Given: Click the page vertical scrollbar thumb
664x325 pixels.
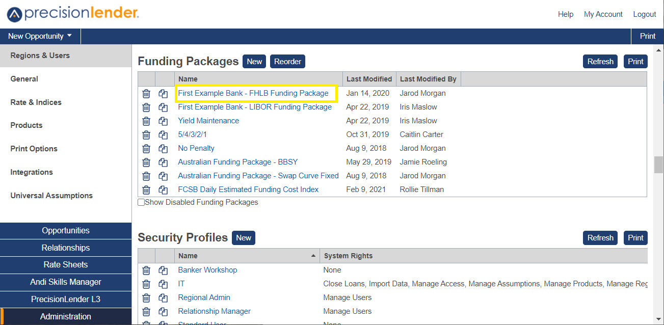Looking at the screenshot, I should [659, 165].
